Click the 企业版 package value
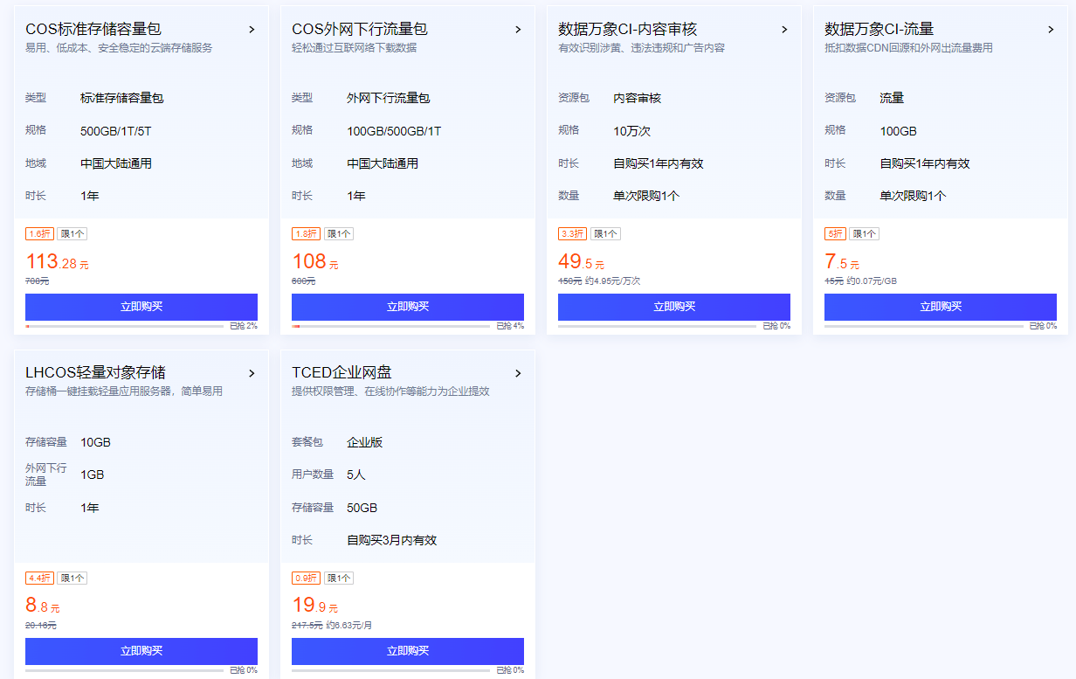This screenshot has width=1076, height=679. pos(365,442)
